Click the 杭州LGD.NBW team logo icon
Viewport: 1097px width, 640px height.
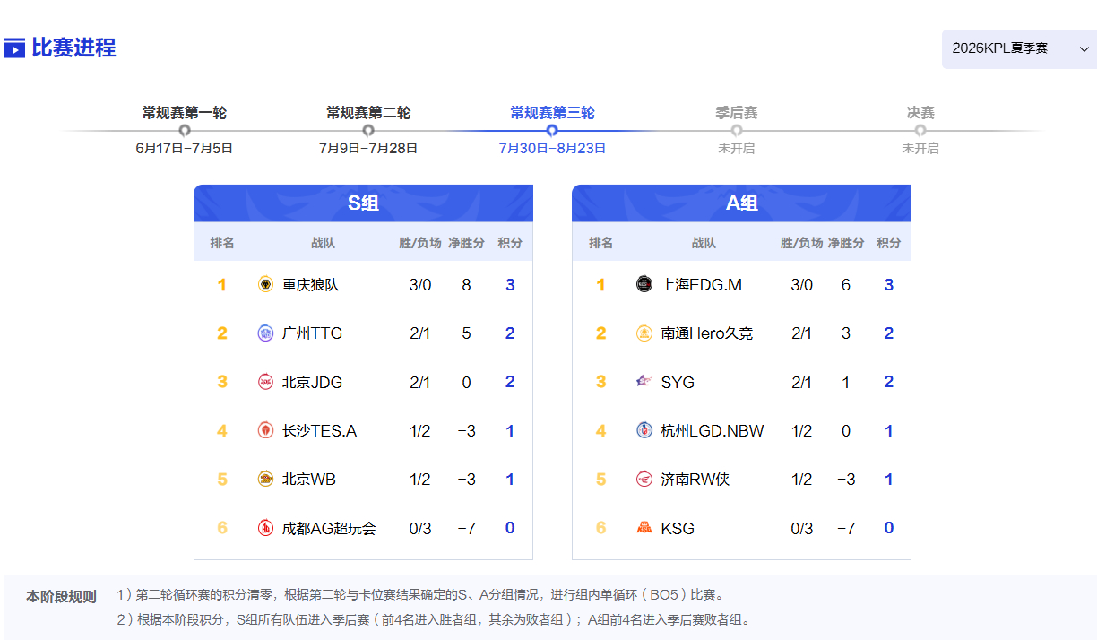(644, 431)
